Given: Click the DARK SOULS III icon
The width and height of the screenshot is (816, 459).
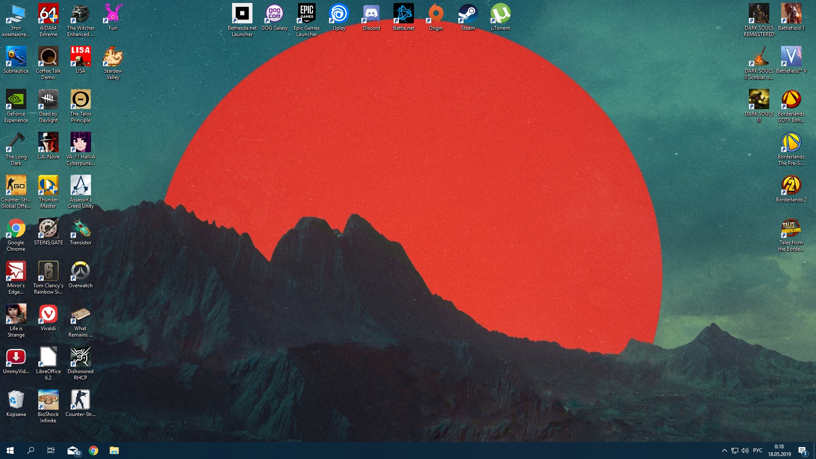Looking at the screenshot, I should point(759,106).
